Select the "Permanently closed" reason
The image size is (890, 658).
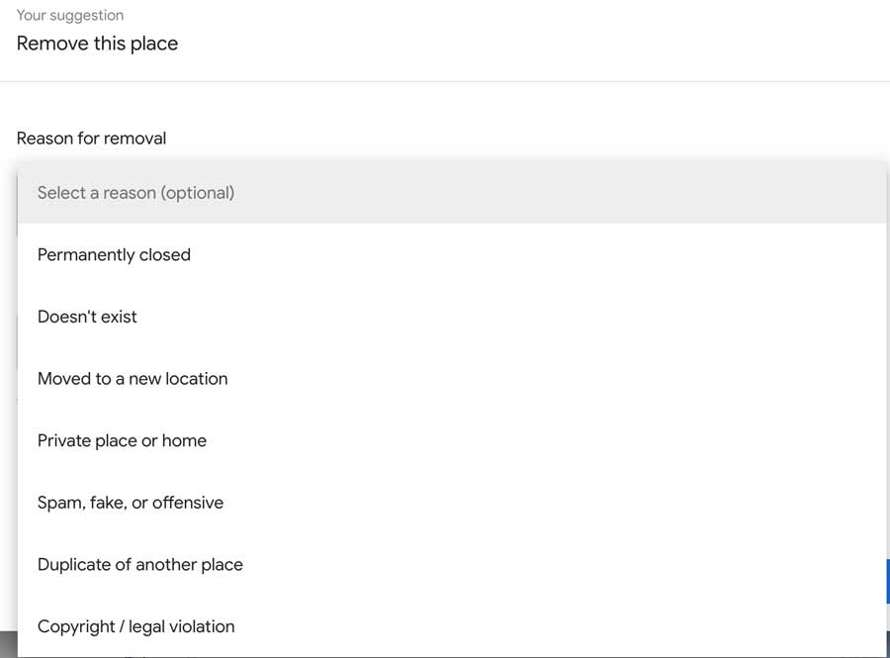114,255
